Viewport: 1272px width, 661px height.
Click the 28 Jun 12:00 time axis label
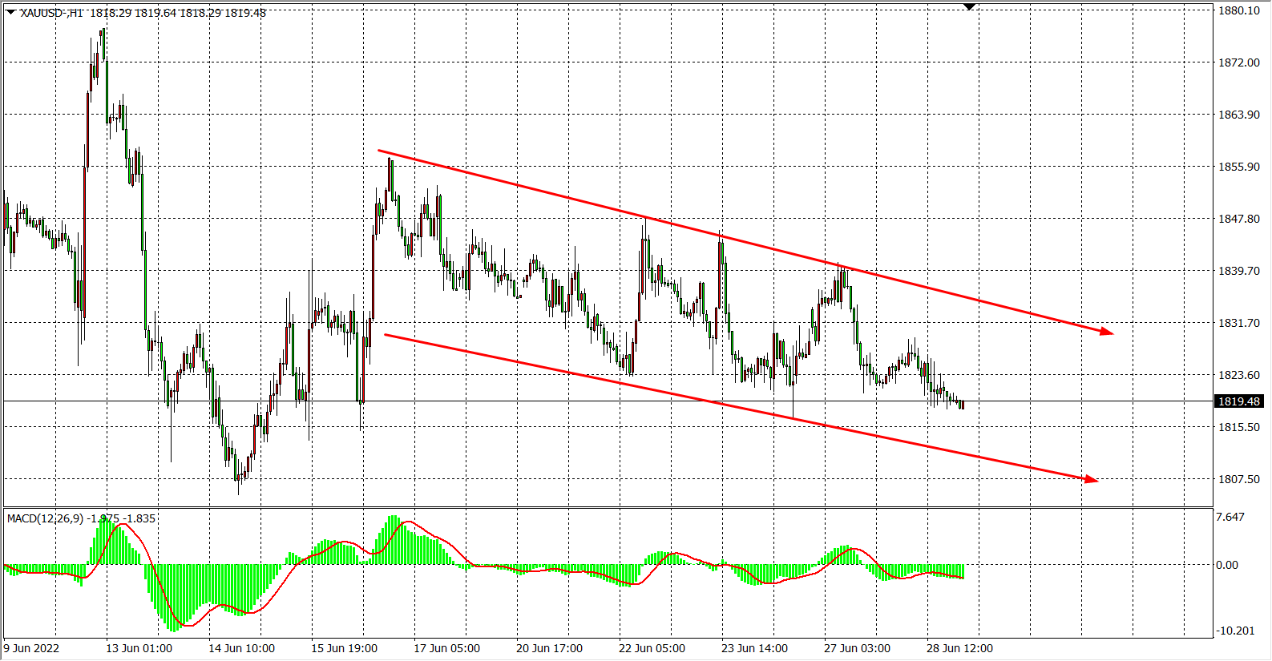pos(959,648)
